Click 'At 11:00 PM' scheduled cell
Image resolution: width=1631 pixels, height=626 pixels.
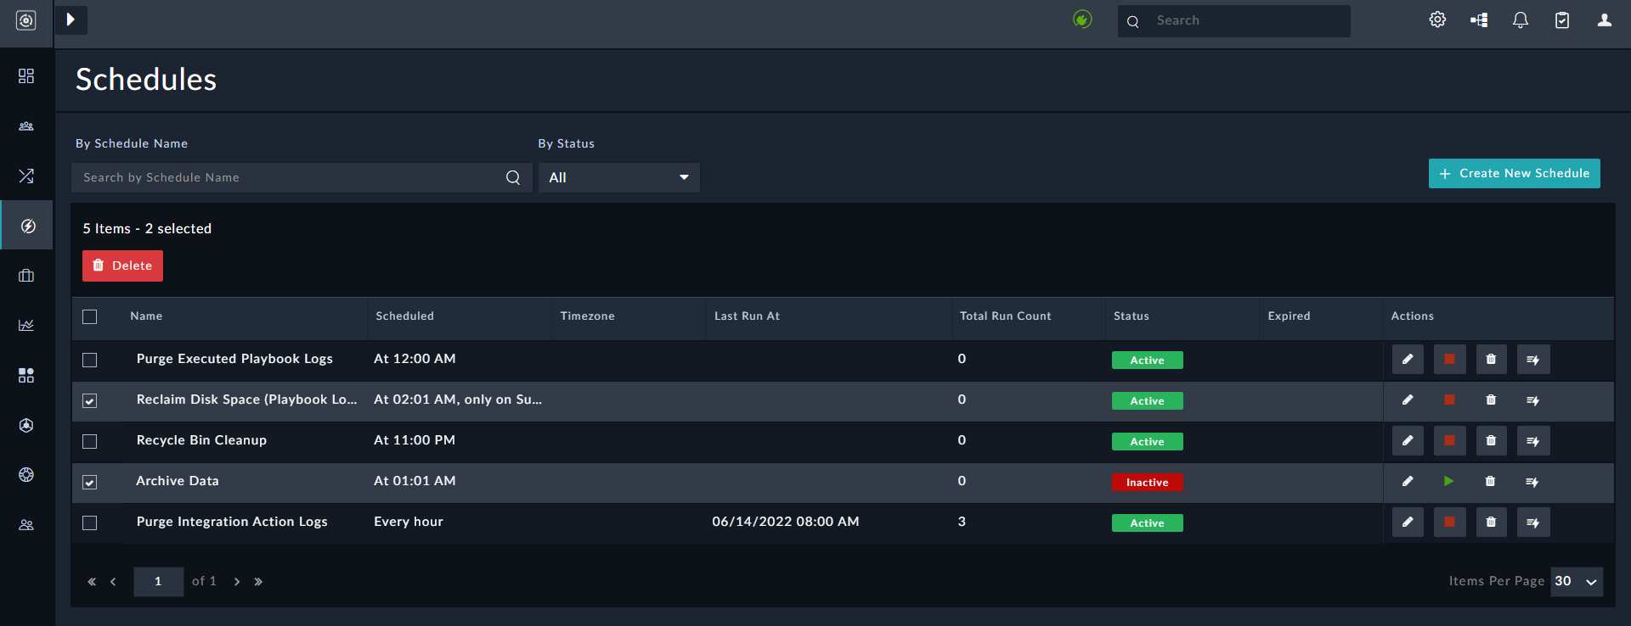pos(415,440)
